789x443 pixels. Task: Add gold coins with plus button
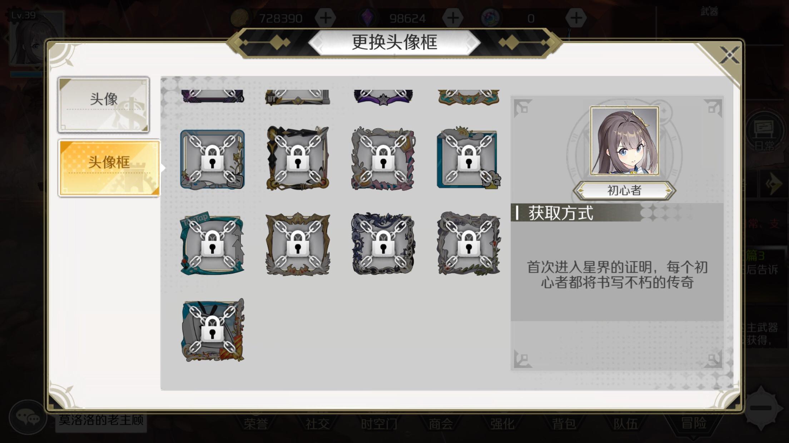tap(325, 18)
